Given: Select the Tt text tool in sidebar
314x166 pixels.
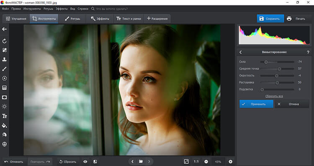Looking at the screenshot, I should [x=4, y=116].
